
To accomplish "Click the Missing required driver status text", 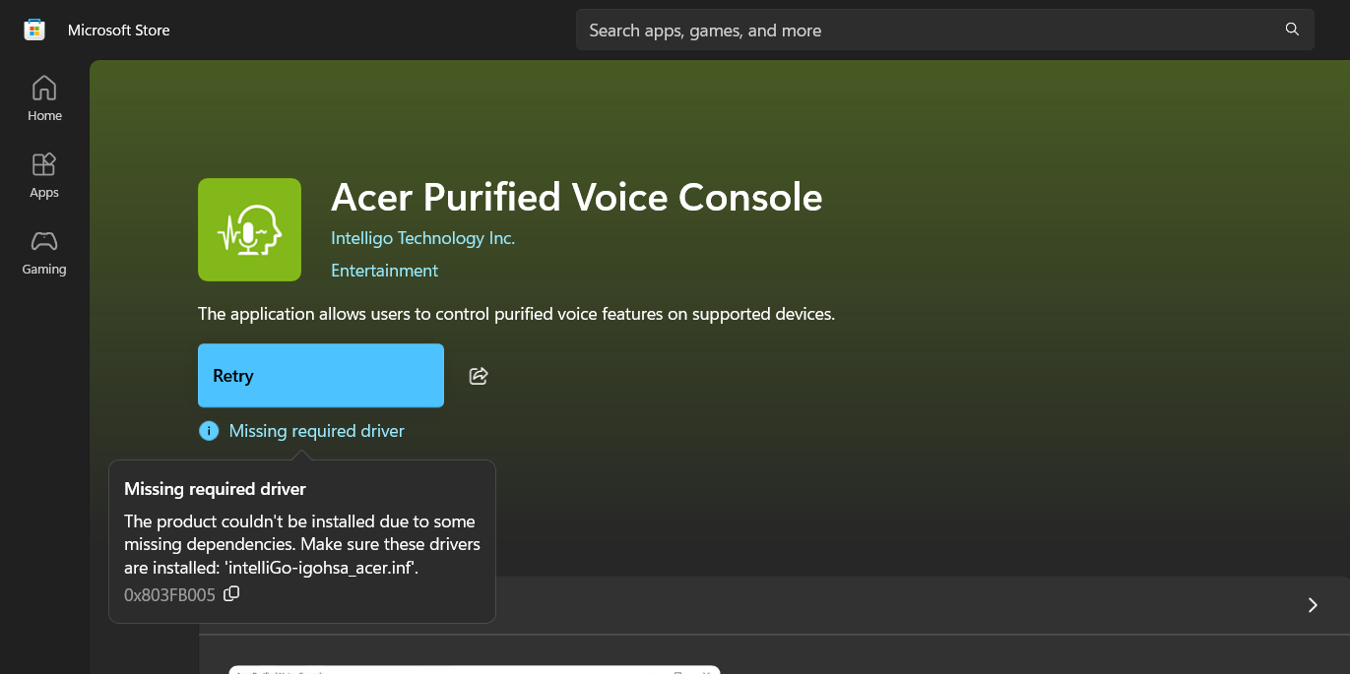I will pyautogui.click(x=316, y=431).
